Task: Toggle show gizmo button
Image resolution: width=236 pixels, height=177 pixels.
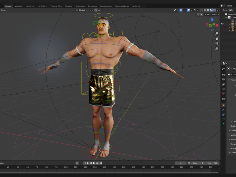Action: [x=181, y=10]
